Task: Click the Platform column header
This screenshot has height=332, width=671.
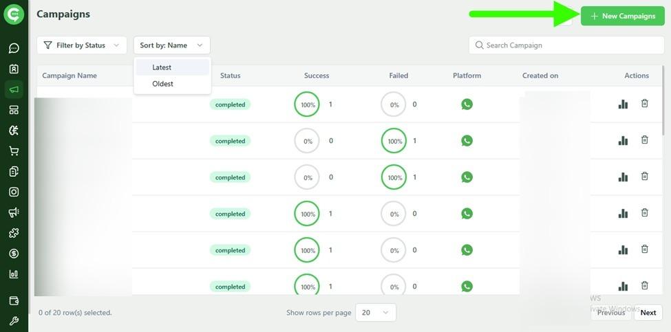Action: 467,76
